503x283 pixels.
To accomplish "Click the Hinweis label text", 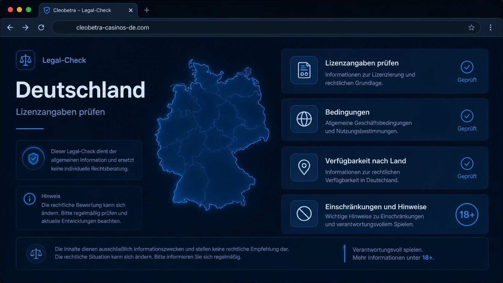I will (x=51, y=196).
